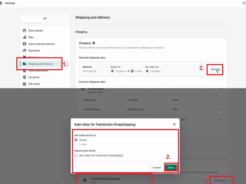The image size is (246, 184).
Task: Sort by the Rate name column header
Action: [x=91, y=100]
